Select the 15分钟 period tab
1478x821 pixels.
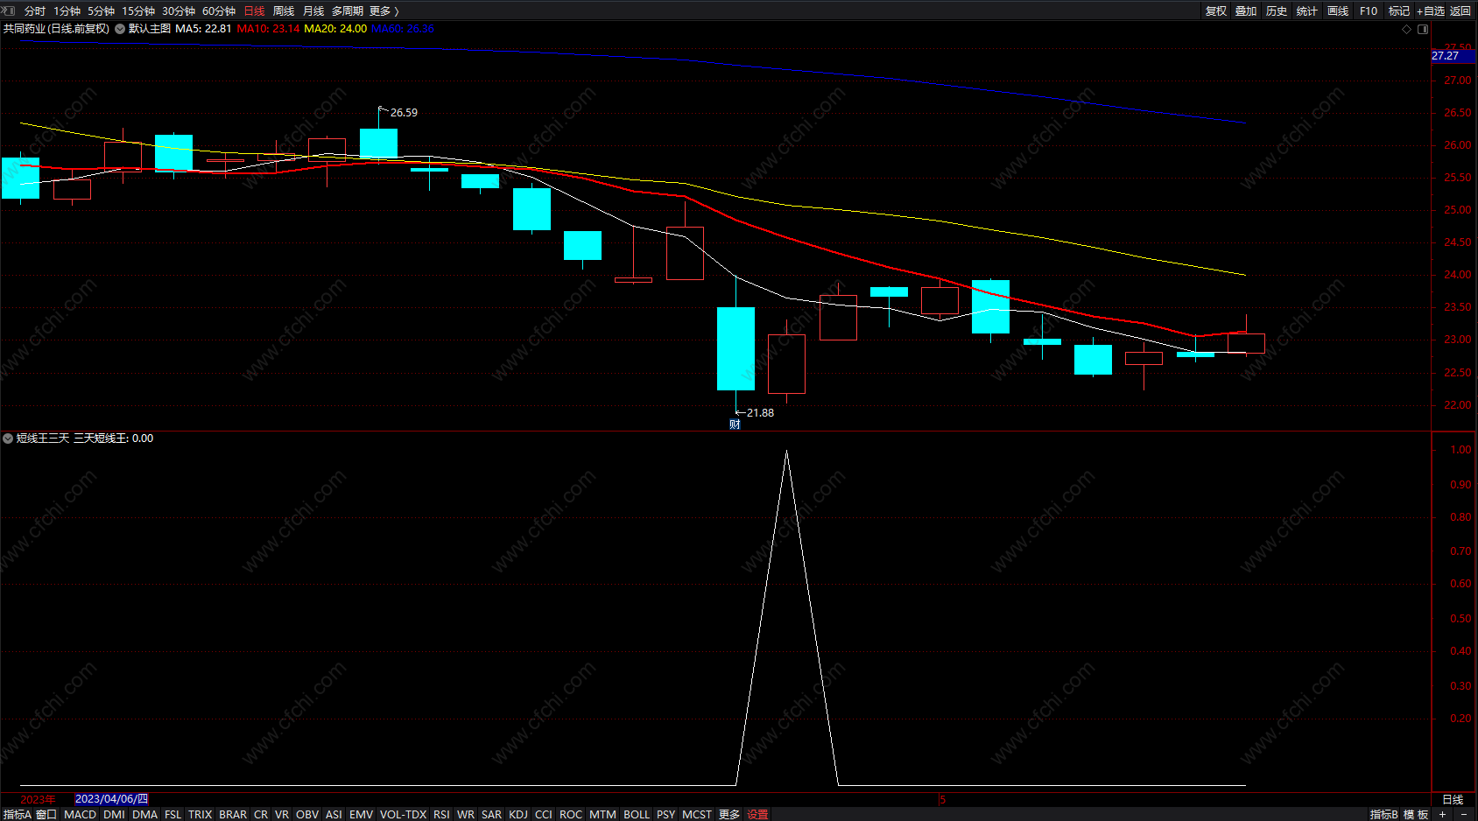[138, 11]
